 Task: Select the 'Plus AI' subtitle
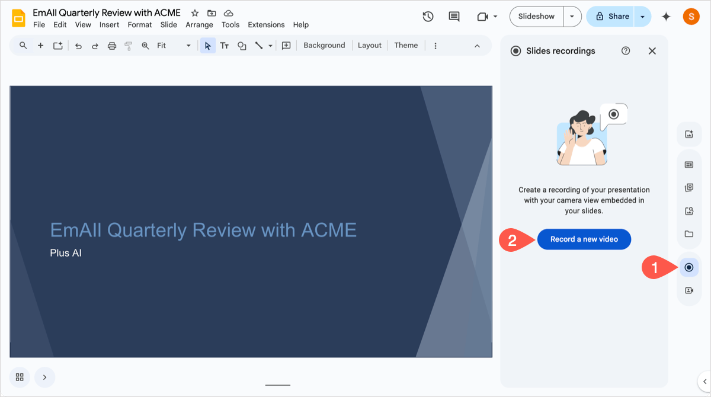point(66,253)
